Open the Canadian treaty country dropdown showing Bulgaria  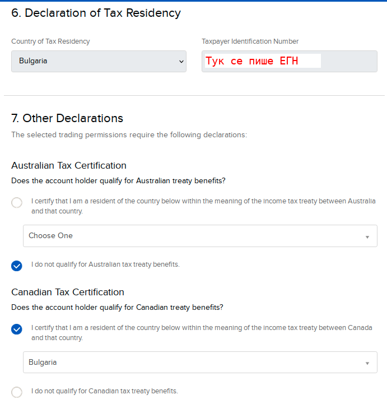pos(200,363)
